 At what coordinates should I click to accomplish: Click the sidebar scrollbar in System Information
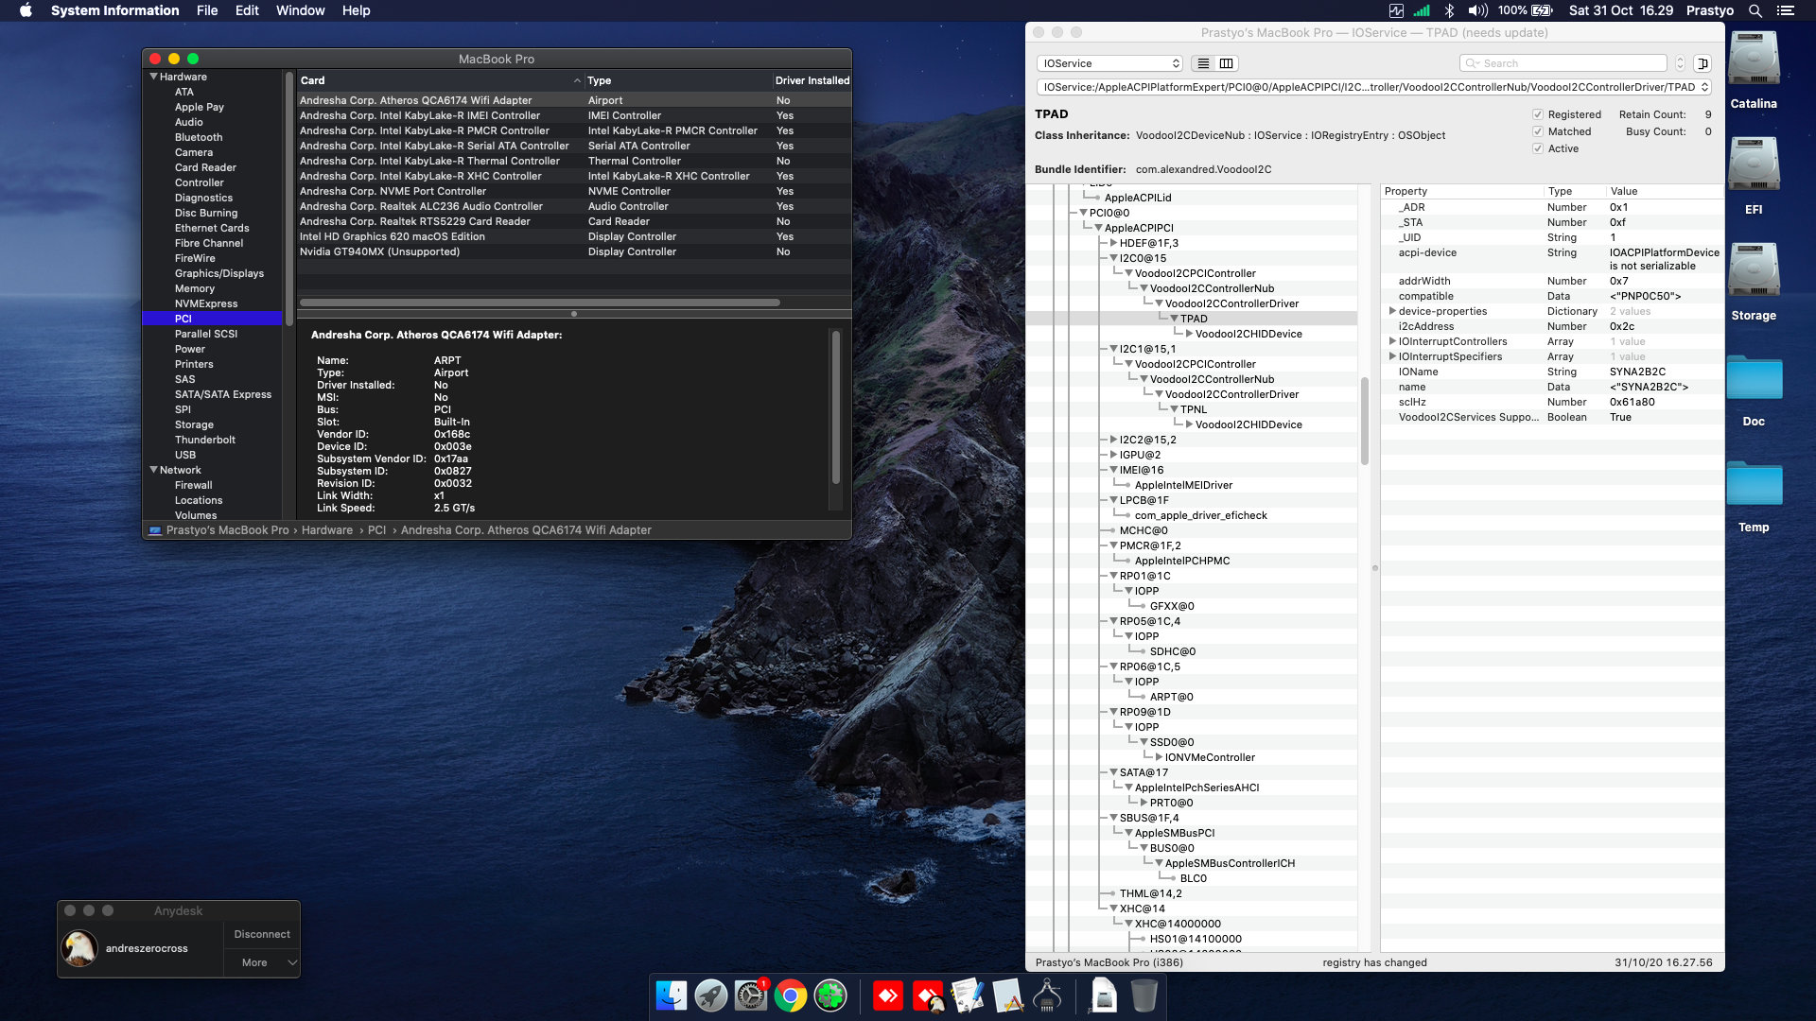click(288, 199)
